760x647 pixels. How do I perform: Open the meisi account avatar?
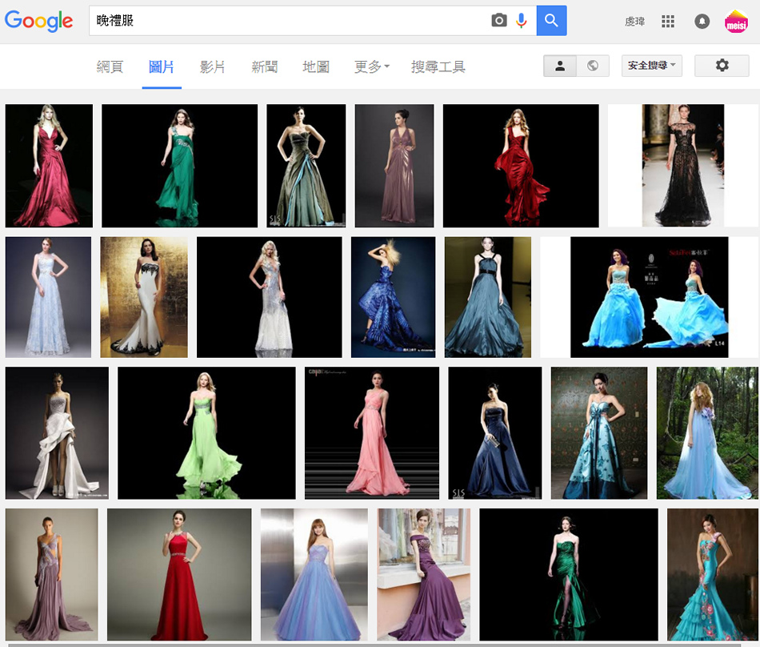click(736, 22)
